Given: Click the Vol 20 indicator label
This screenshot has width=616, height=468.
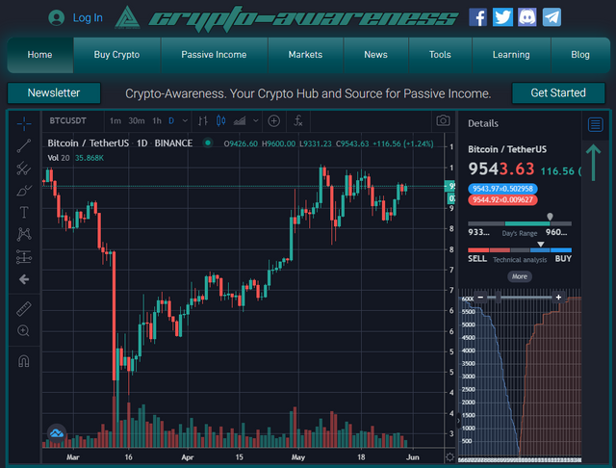Looking at the screenshot, I should (x=59, y=158).
